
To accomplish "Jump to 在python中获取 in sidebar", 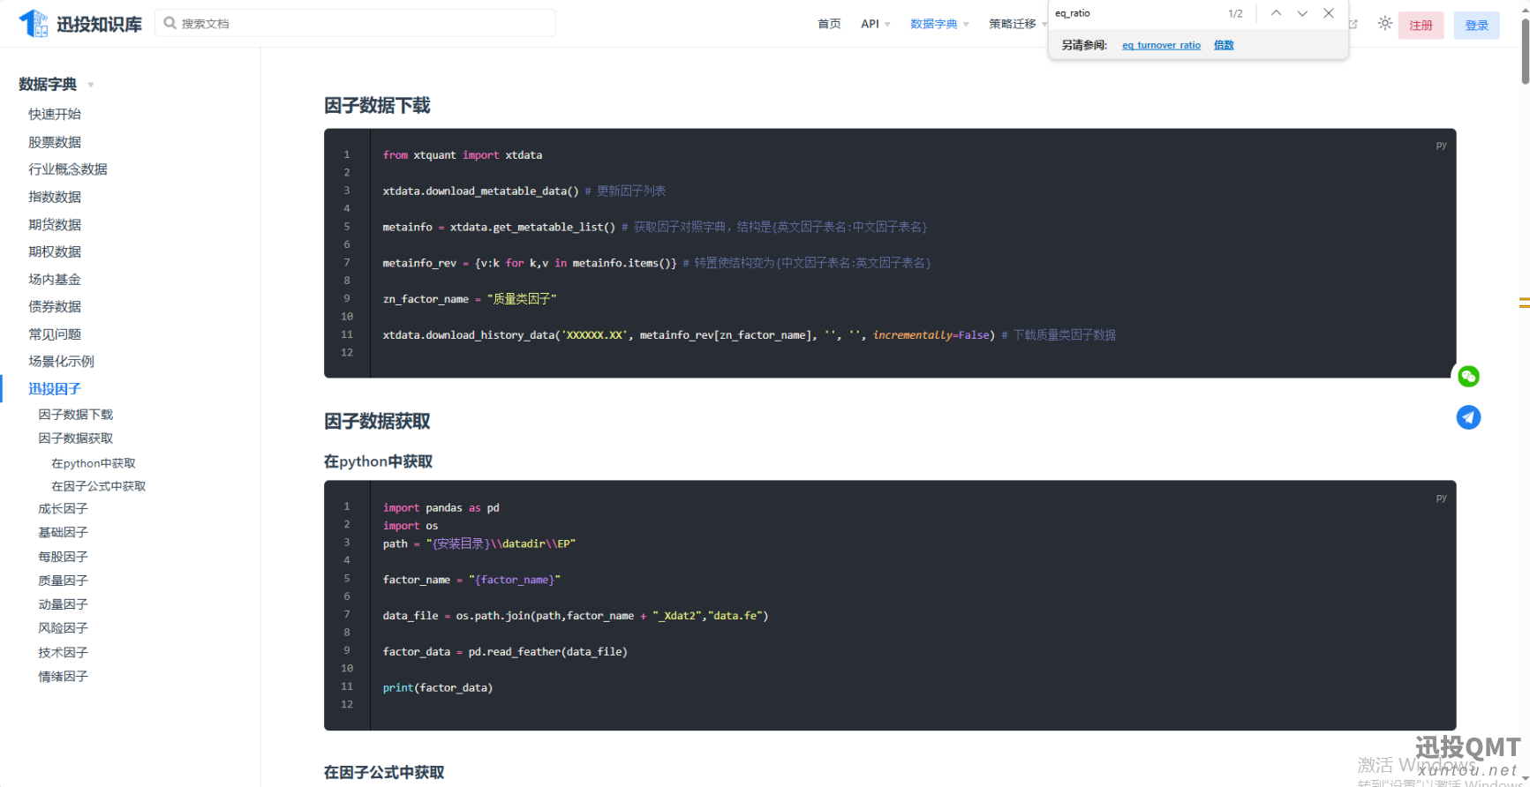I will pyautogui.click(x=94, y=463).
